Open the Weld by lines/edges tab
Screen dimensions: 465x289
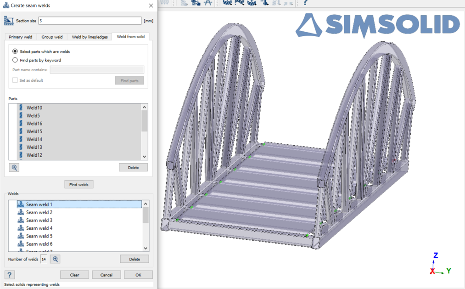90,37
